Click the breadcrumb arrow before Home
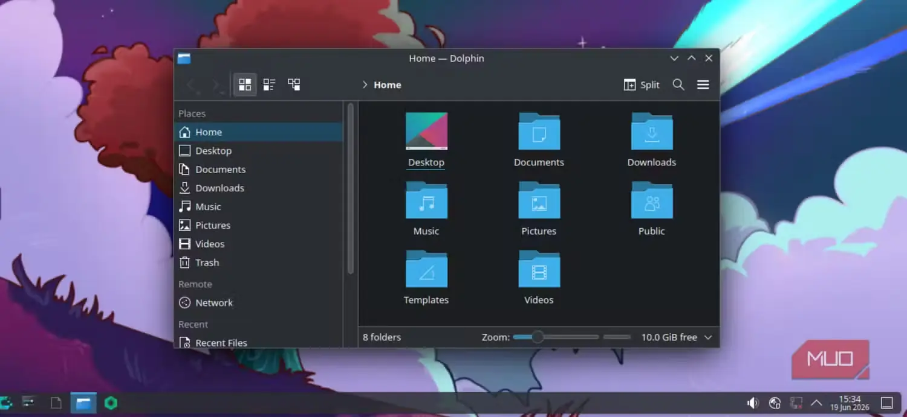The height and width of the screenshot is (417, 907). [x=365, y=85]
